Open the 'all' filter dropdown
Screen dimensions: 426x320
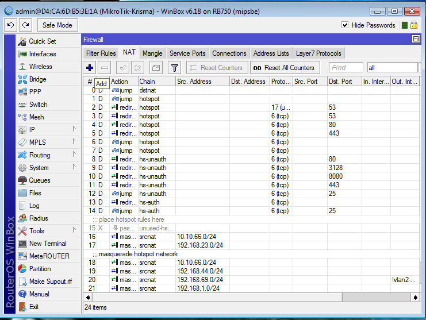click(392, 68)
